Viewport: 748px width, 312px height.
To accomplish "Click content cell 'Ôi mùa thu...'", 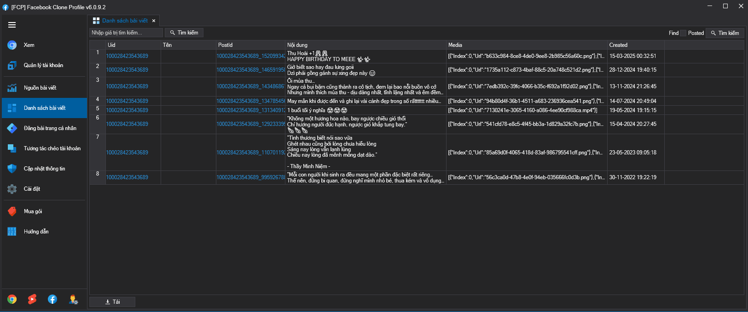I will 366,86.
